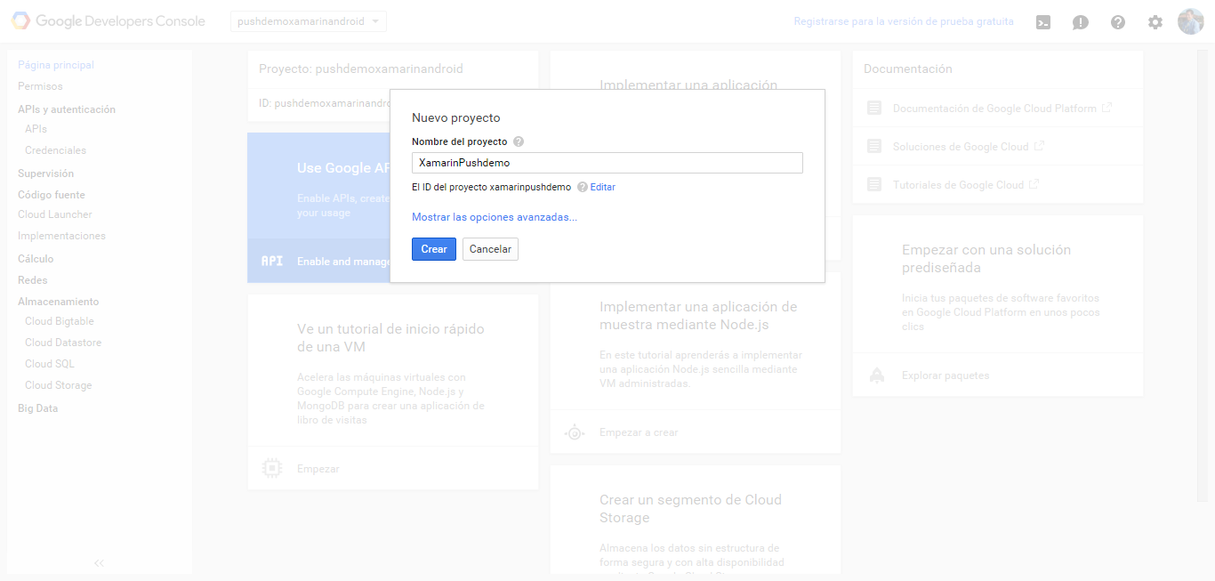Open the Cloud Shell terminal icon
1215x581 pixels.
[x=1043, y=22]
